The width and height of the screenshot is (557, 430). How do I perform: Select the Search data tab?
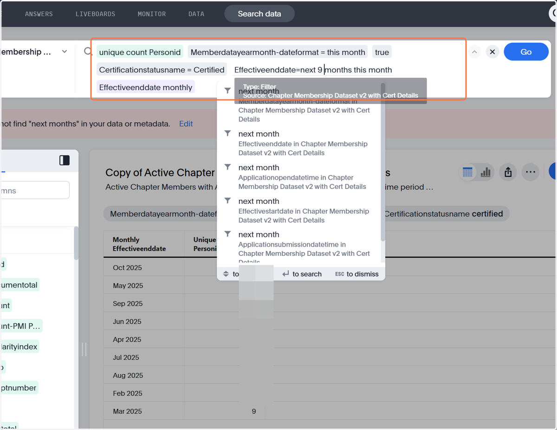pos(259,14)
